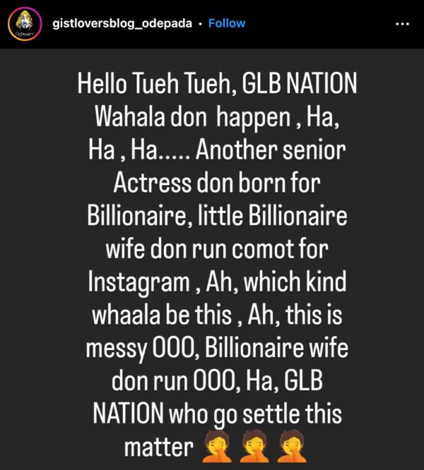Click the dot separator before Follow
Image resolution: width=424 pixels, height=470 pixels.
(x=200, y=24)
